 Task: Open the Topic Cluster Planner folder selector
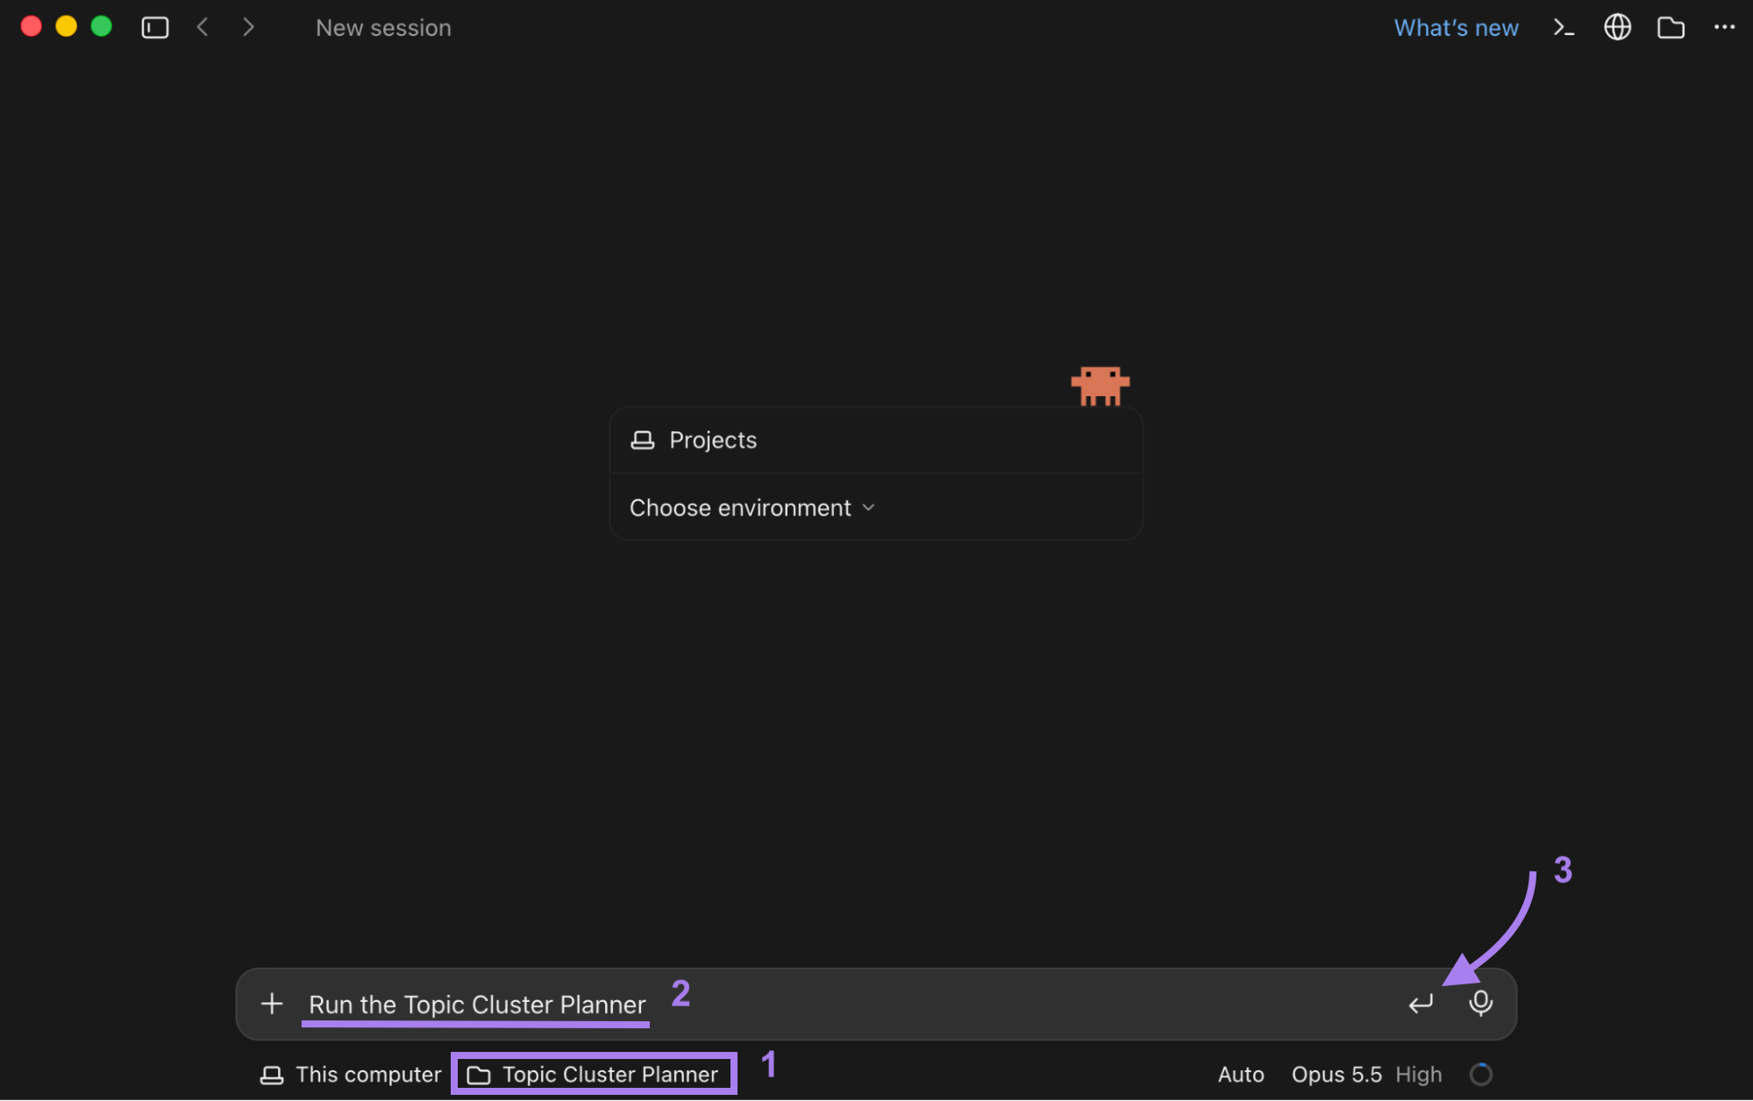(x=593, y=1075)
